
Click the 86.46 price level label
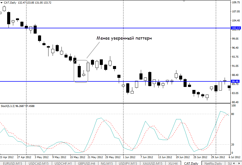[236, 81]
